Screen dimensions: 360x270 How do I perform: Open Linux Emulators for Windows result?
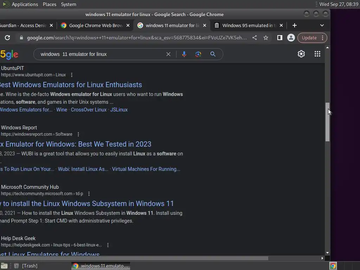(x=50, y=253)
